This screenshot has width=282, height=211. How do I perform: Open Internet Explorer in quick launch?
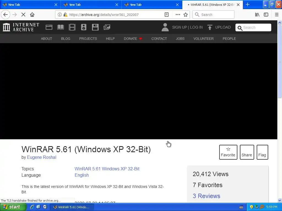(x=32, y=207)
